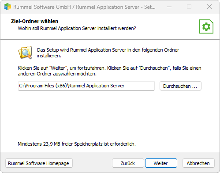This screenshot has width=220, height=173.
Task: Browse for folder with Durchsuchen button
Action: pyautogui.click(x=180, y=86)
